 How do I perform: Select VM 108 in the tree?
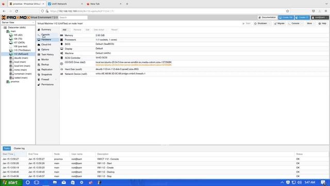pyautogui.click(x=20, y=47)
